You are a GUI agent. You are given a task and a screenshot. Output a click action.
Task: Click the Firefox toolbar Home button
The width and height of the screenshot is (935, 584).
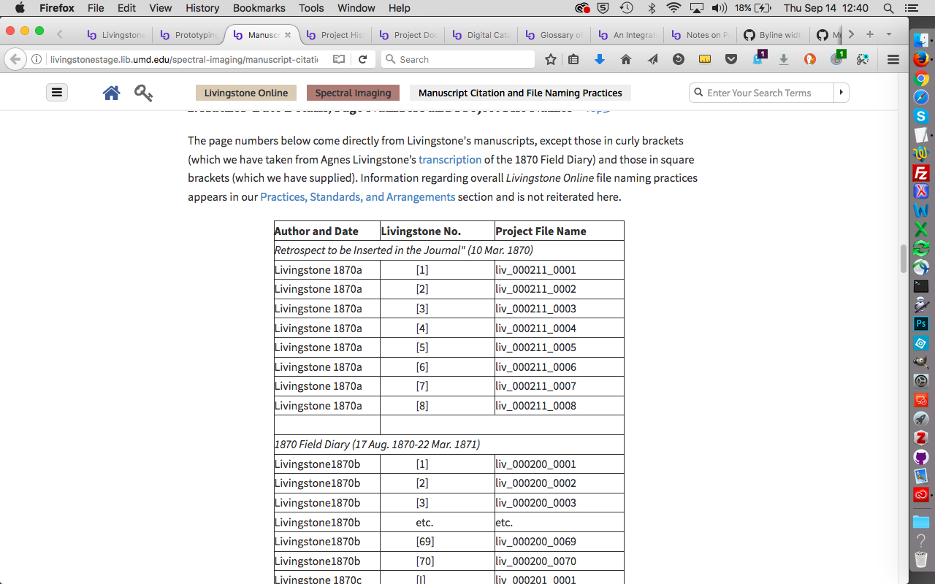tap(626, 59)
